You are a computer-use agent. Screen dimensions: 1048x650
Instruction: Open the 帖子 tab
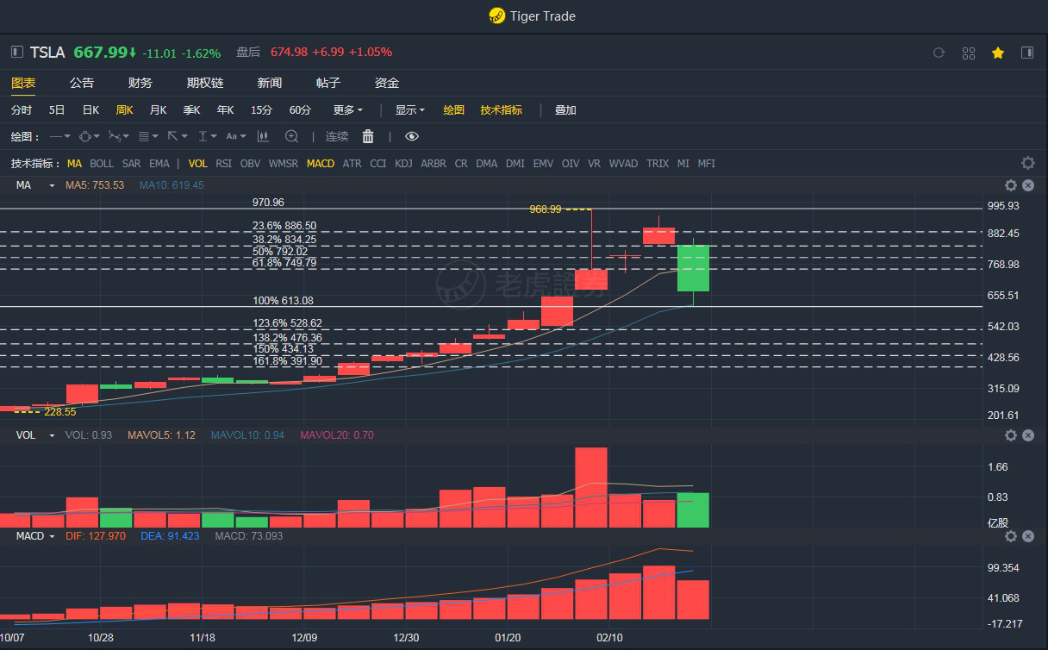[328, 83]
